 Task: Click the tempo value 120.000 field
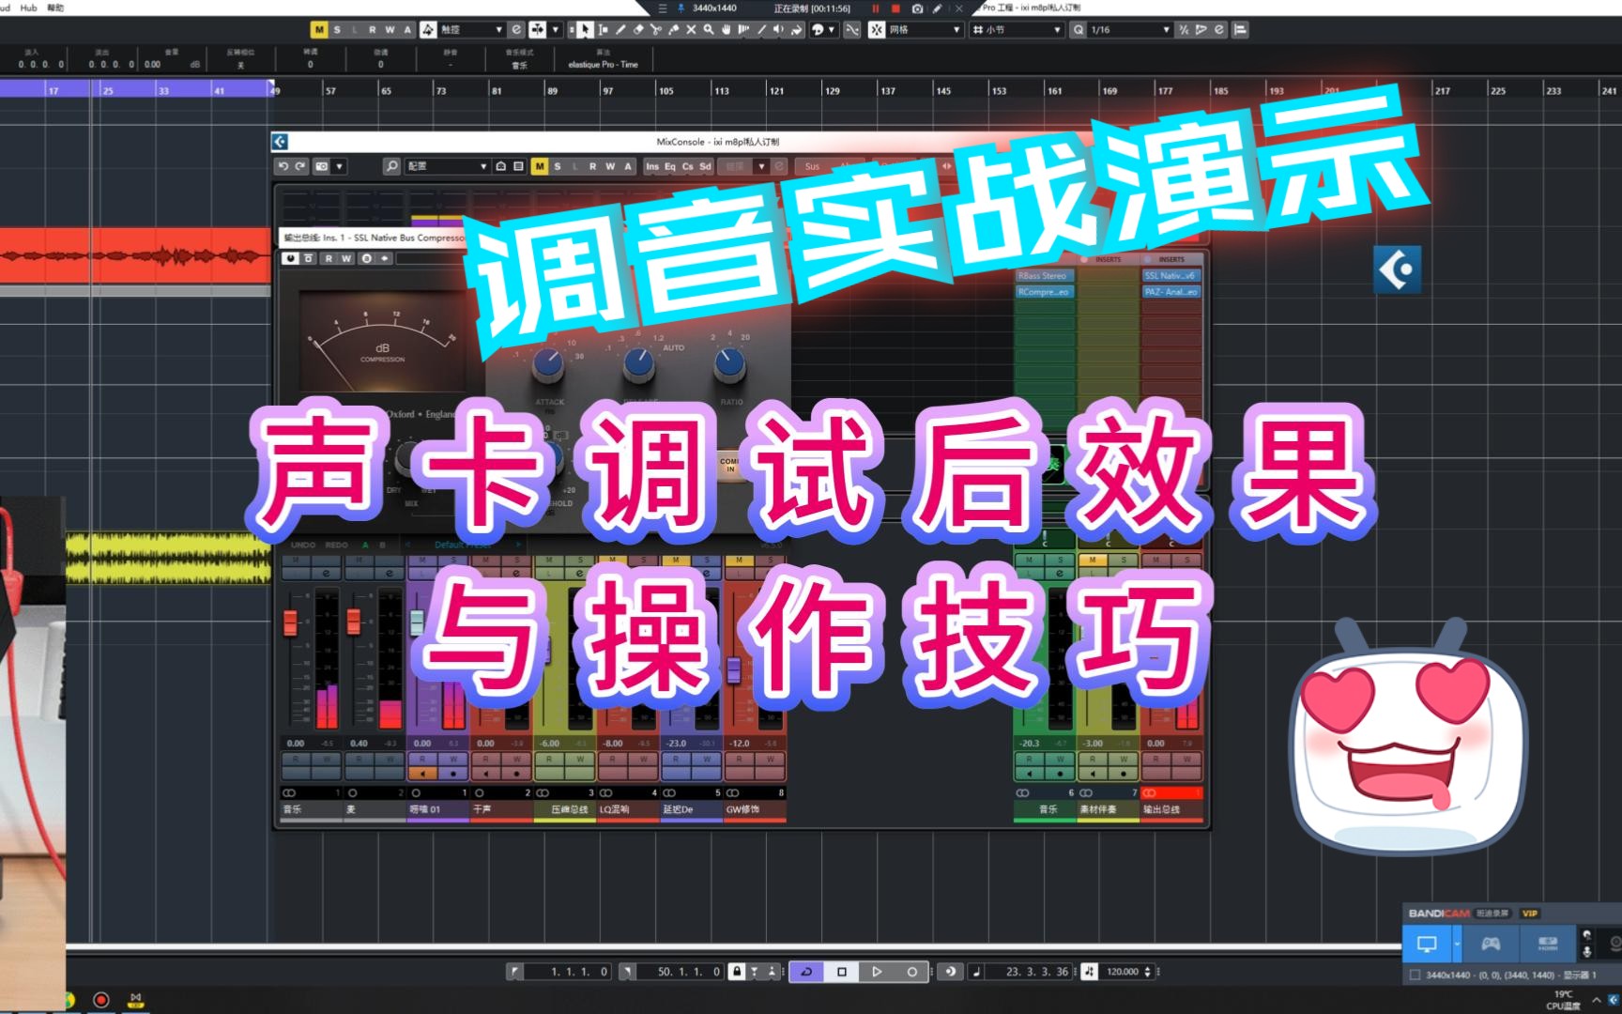(x=1125, y=972)
